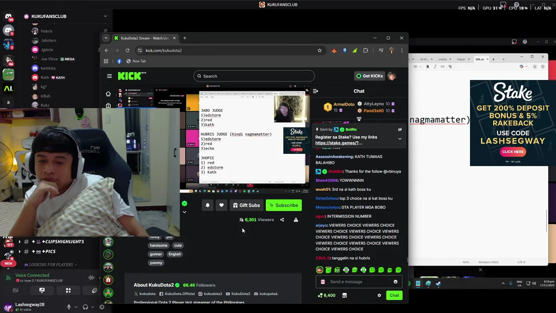Expand chat leaderboard chevron below ArmelDoto
The width and height of the screenshot is (556, 313).
coord(359,119)
